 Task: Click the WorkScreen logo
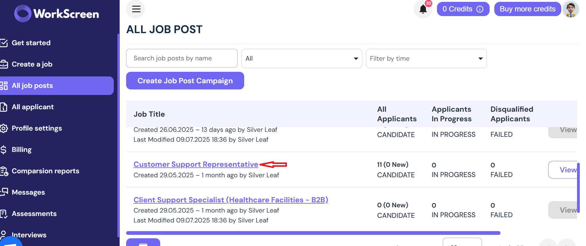57,14
